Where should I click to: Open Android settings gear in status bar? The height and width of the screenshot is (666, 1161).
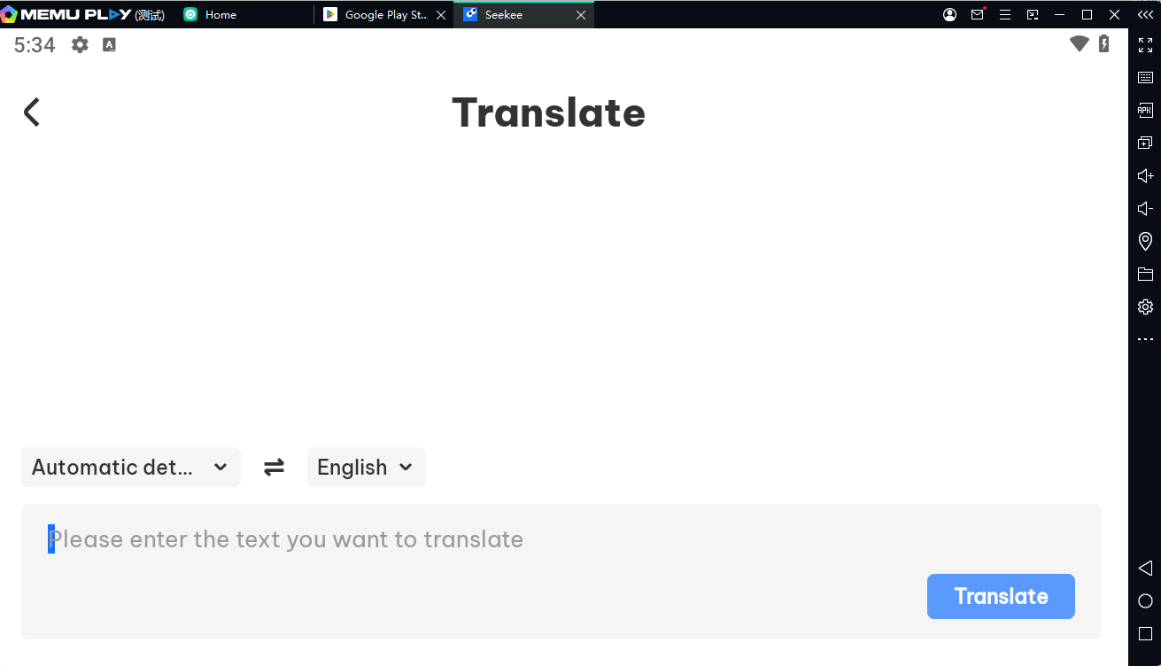80,44
